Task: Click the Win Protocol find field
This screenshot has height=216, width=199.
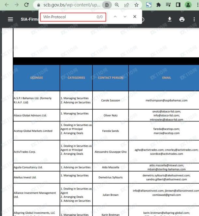Action: click(73, 17)
